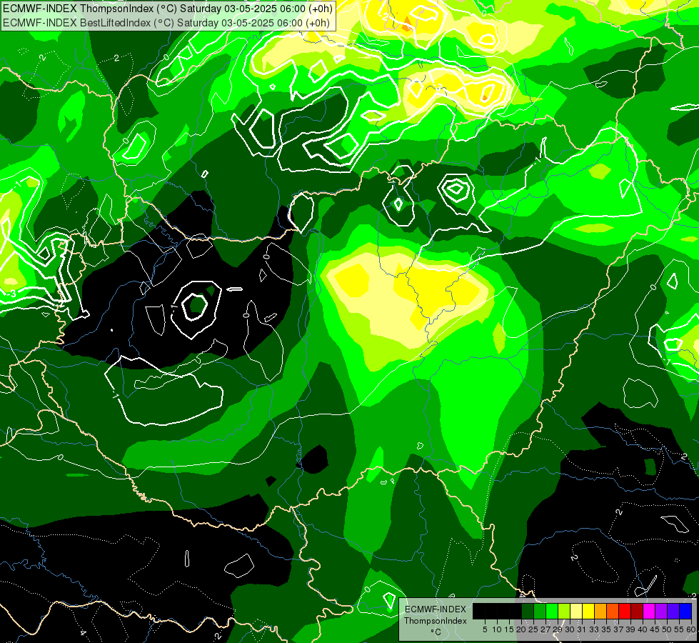Click the legend tick value '35'
Viewport: 699px width, 643px height.
point(606,629)
